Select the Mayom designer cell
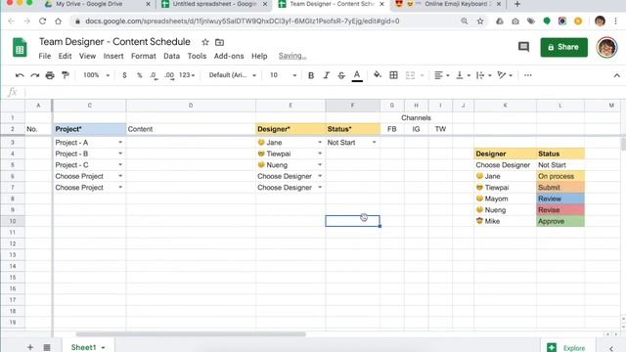Viewport: 626px width, 352px height. pos(505,198)
